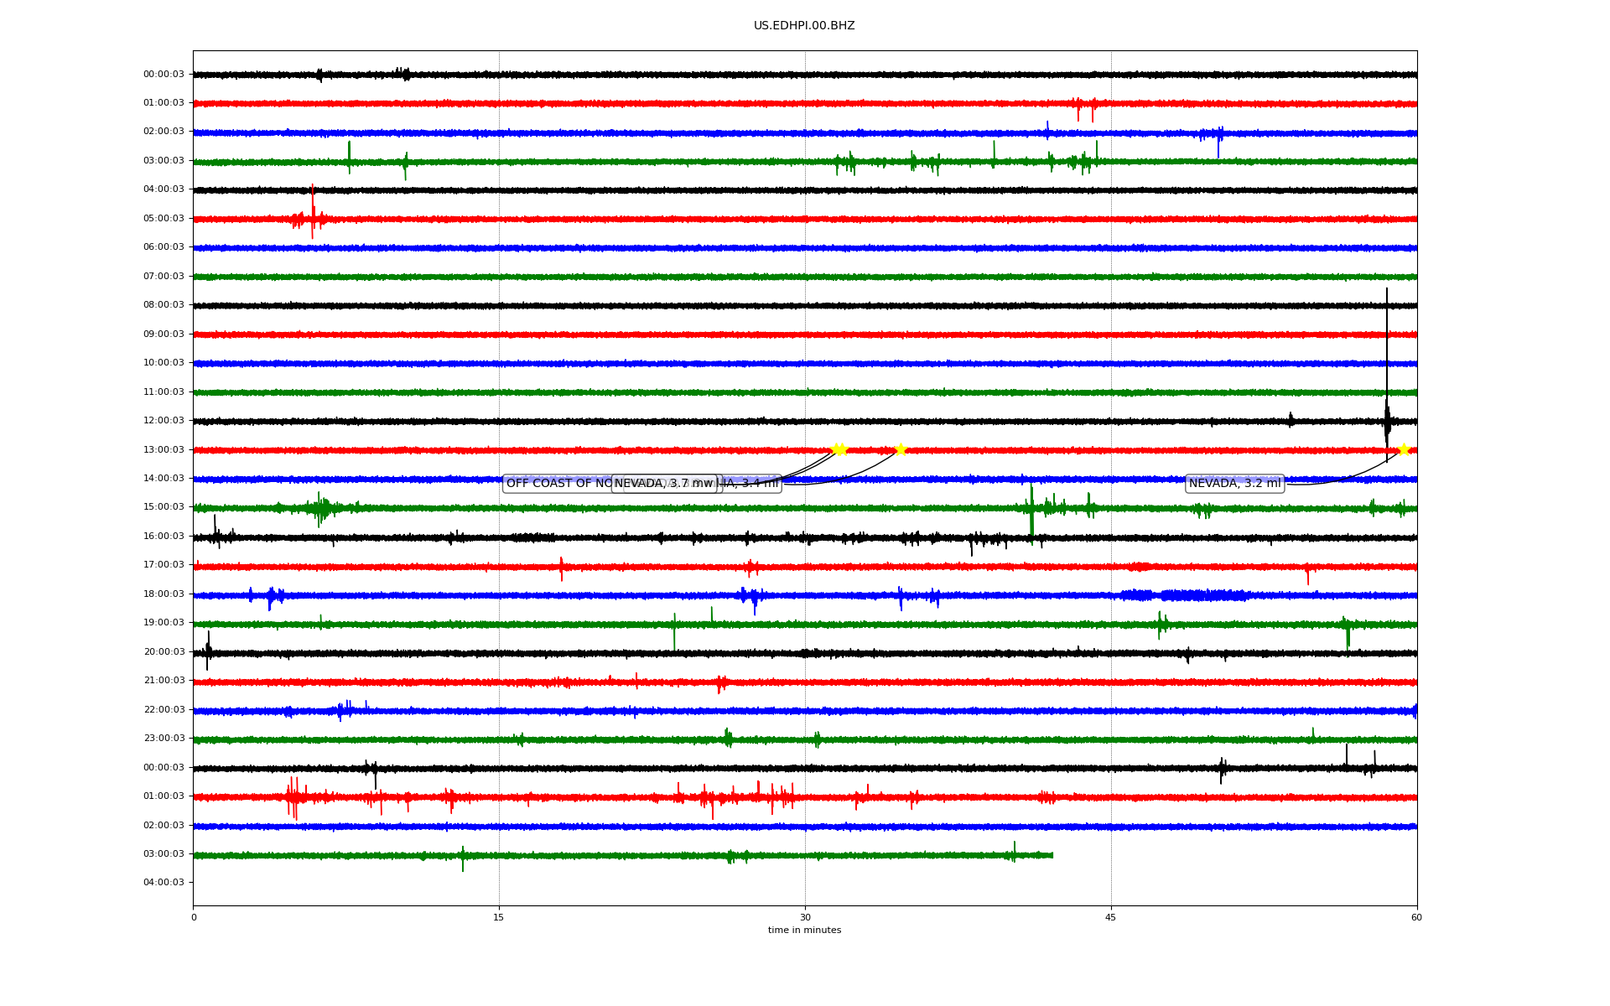Click the 16:00:03 row label
The width and height of the screenshot is (1610, 1006).
click(164, 537)
